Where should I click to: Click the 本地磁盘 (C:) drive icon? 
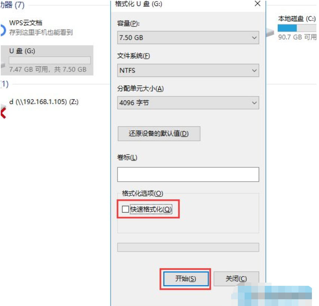tap(270, 33)
